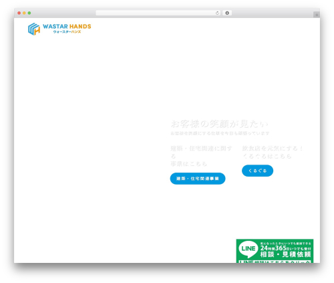This screenshot has width=334, height=283.
Task: Reload the page with the refresh icon
Action: (217, 13)
